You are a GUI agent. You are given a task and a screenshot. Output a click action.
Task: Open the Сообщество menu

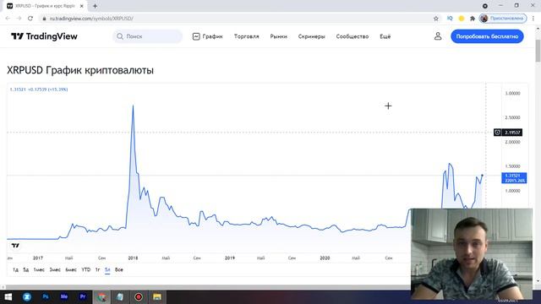352,36
